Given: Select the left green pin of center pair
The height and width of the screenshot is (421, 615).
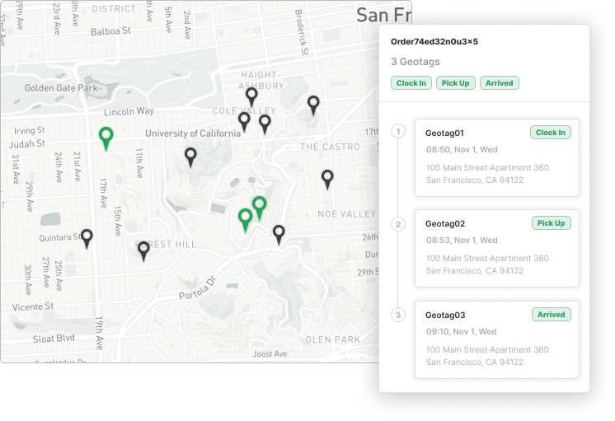Looking at the screenshot, I should pyautogui.click(x=245, y=218).
